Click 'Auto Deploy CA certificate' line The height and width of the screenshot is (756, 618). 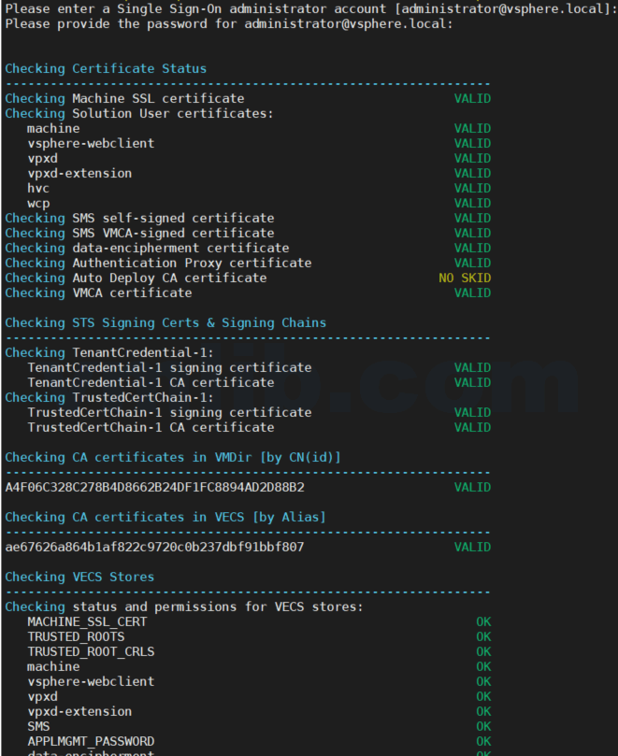pyautogui.click(x=169, y=278)
